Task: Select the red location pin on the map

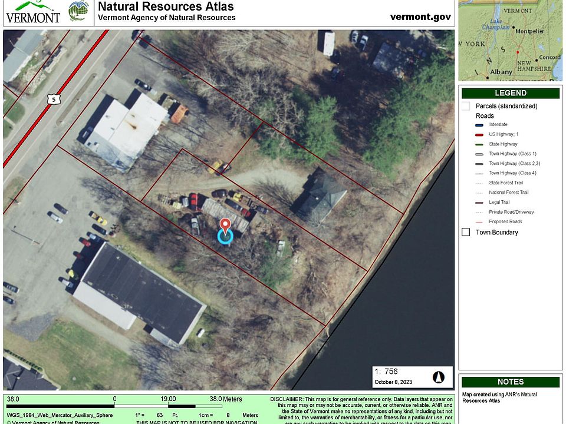Action: click(226, 226)
